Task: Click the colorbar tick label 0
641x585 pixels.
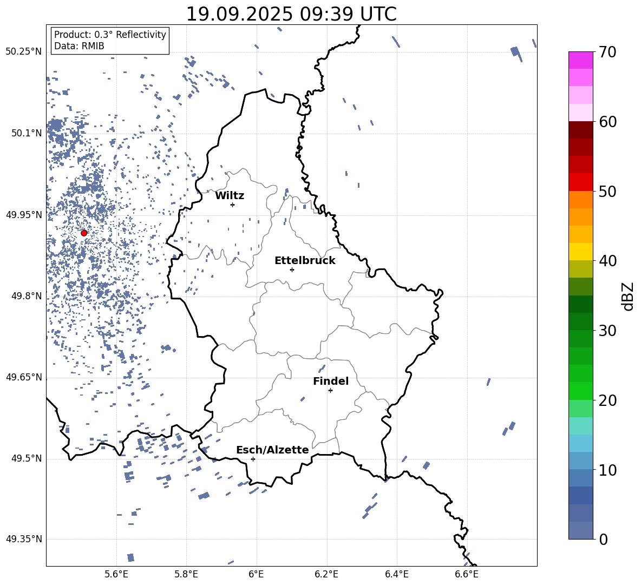Action: (x=603, y=539)
